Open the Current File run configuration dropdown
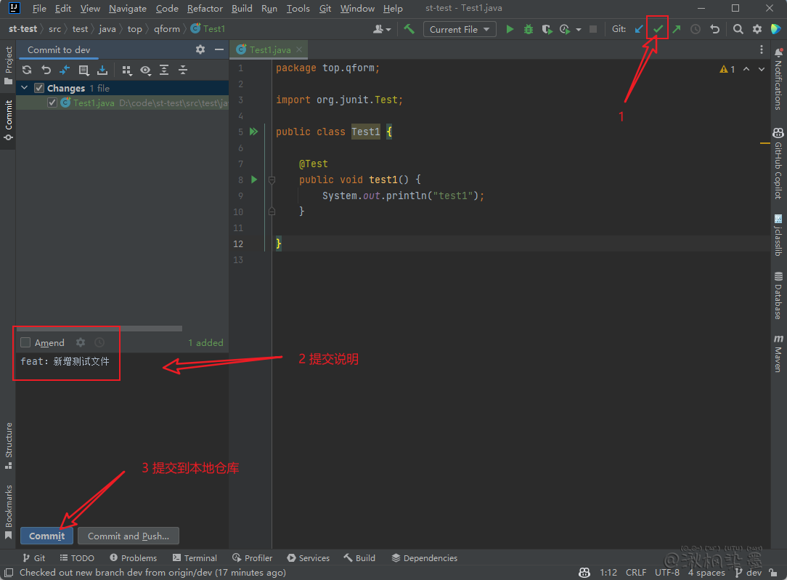 point(460,29)
